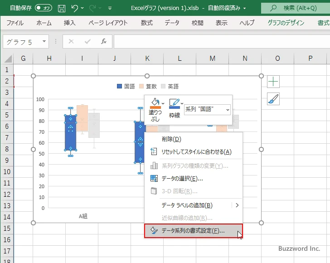
Task: Click the formula bar options dots handle
Action: (56, 41)
